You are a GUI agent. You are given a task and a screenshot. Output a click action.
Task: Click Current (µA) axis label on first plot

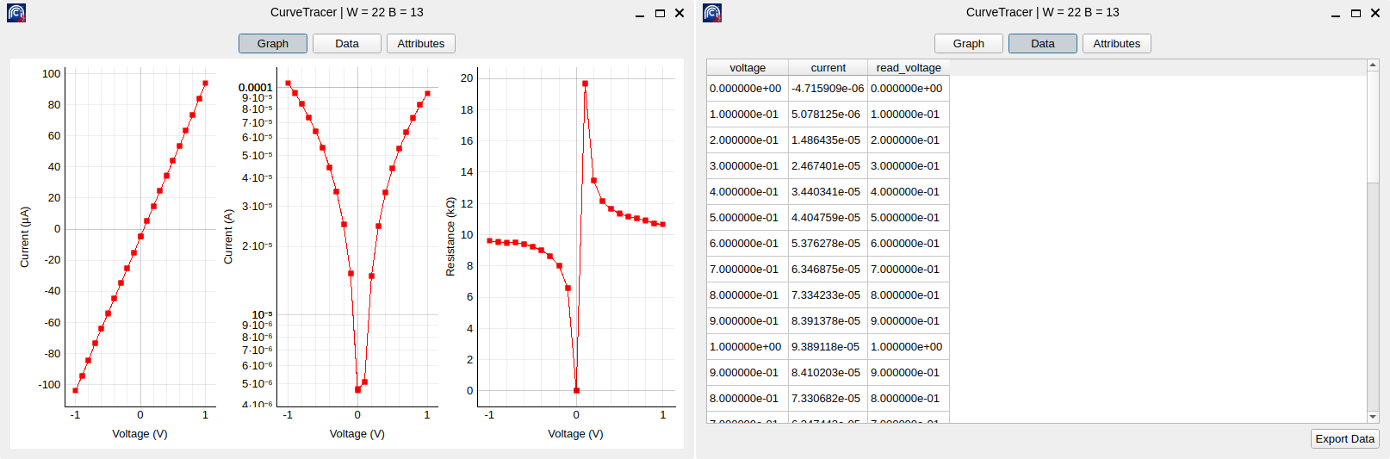[x=25, y=237]
